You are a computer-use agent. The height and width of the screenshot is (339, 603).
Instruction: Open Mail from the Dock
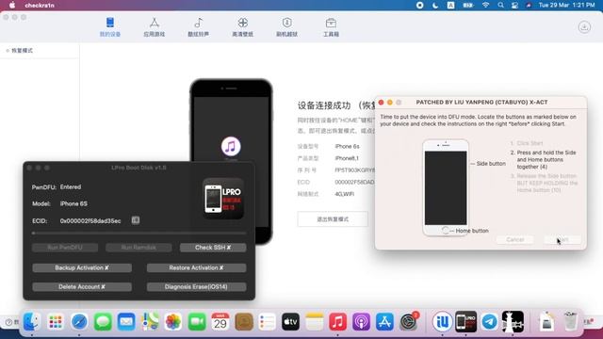(126, 322)
